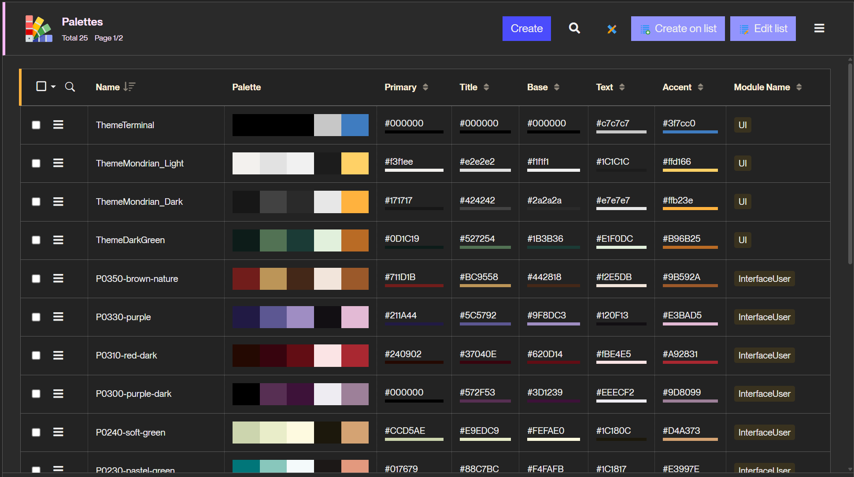
Task: Check the P0240-soft-green row checkbox
Action: (x=36, y=433)
